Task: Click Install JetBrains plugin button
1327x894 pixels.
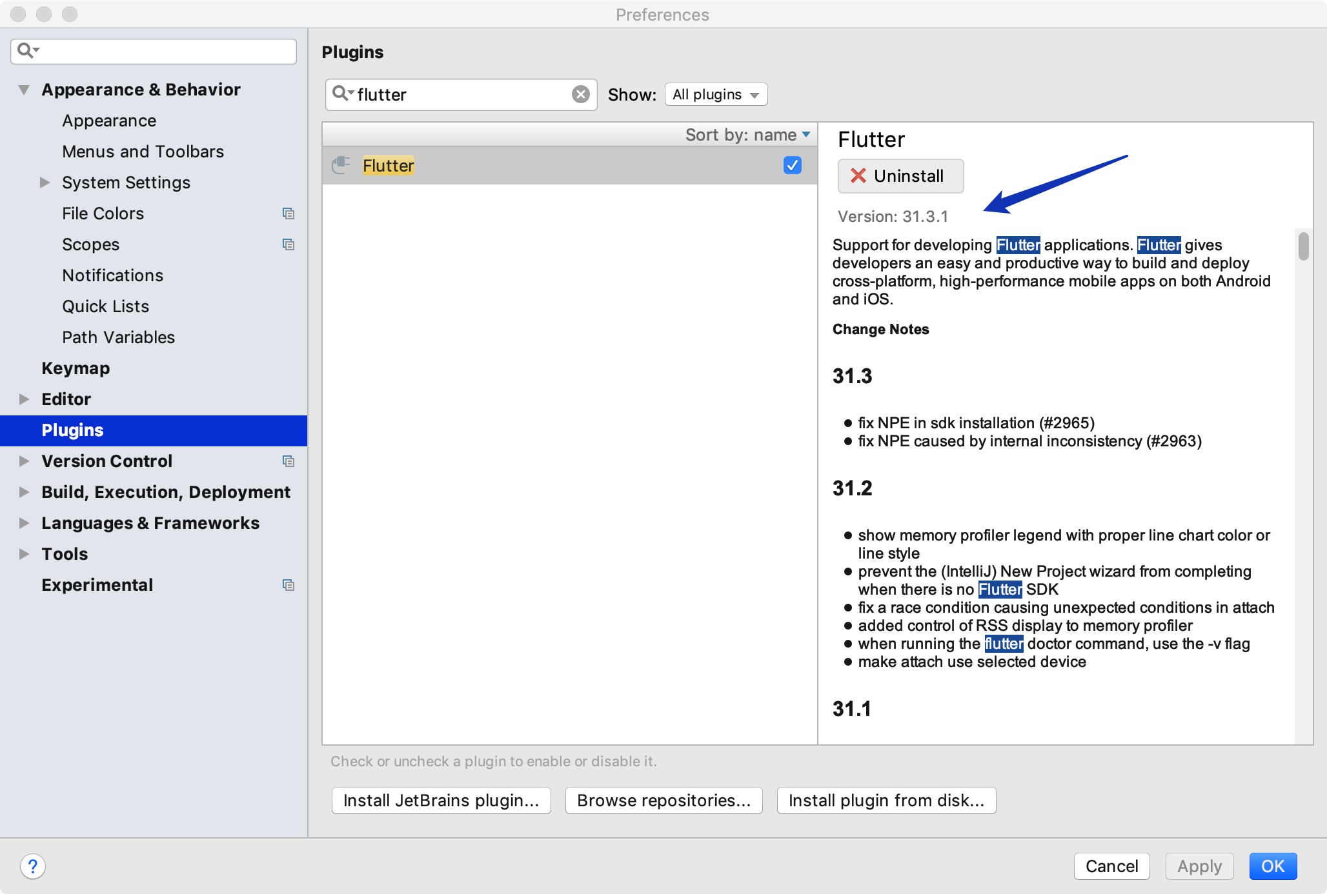Action: click(x=441, y=800)
